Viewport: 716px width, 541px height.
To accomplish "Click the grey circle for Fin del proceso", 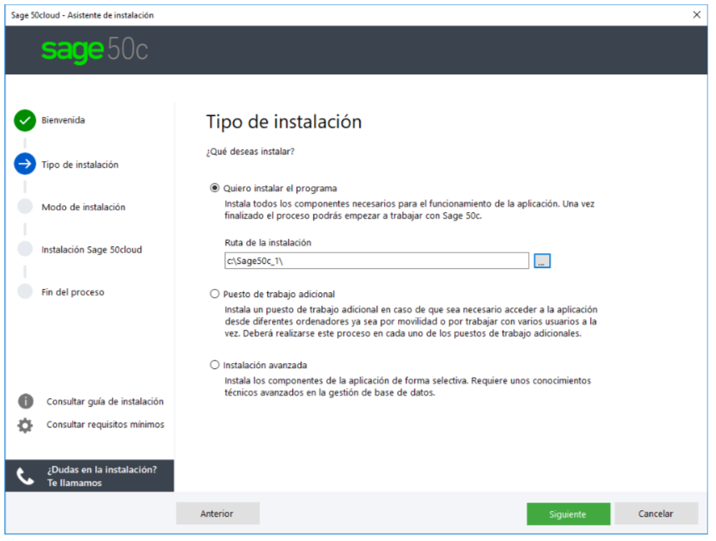I will point(25,291).
